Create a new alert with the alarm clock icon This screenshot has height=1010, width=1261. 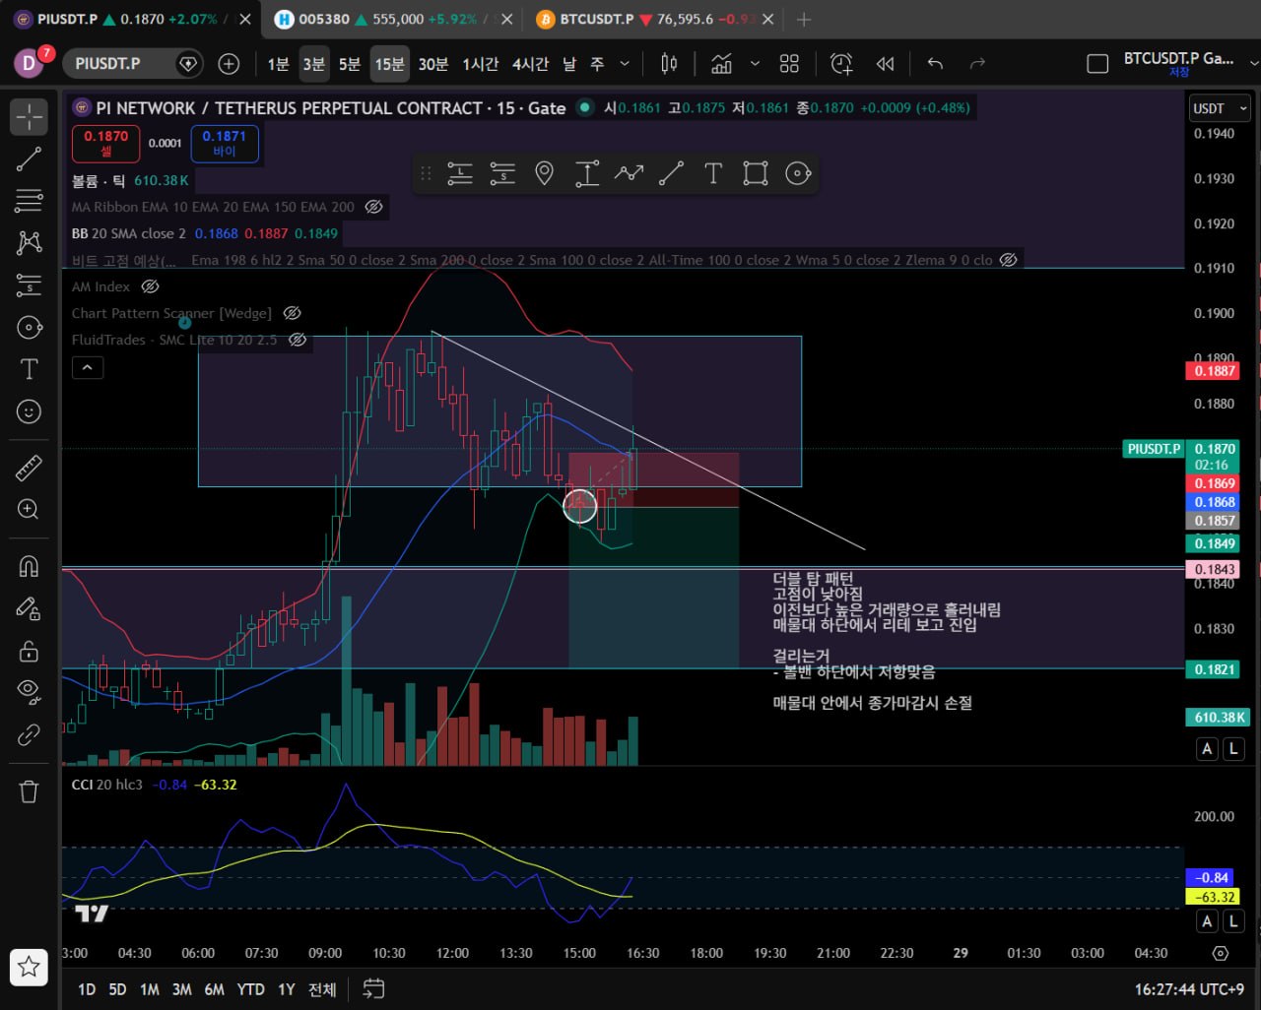[x=841, y=64]
